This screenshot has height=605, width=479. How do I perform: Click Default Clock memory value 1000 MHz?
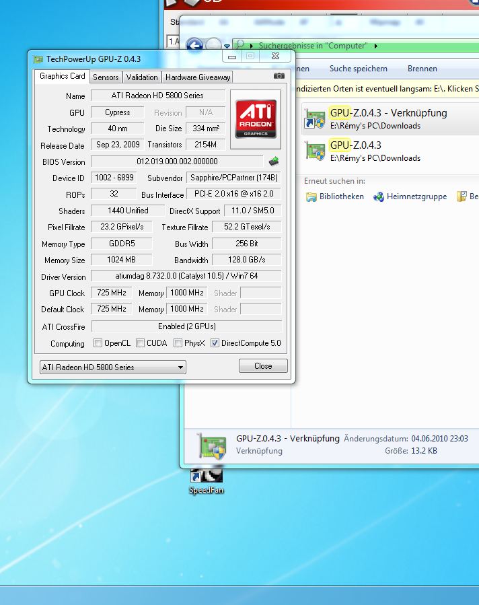click(x=187, y=309)
